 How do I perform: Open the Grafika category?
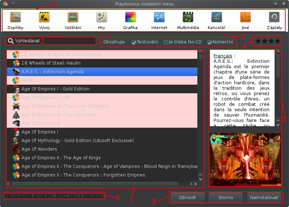click(130, 21)
